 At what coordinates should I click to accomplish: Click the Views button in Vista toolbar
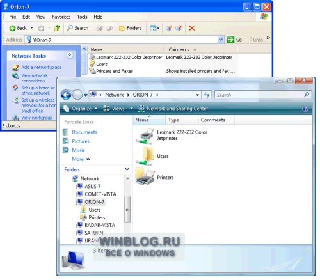click(x=114, y=109)
